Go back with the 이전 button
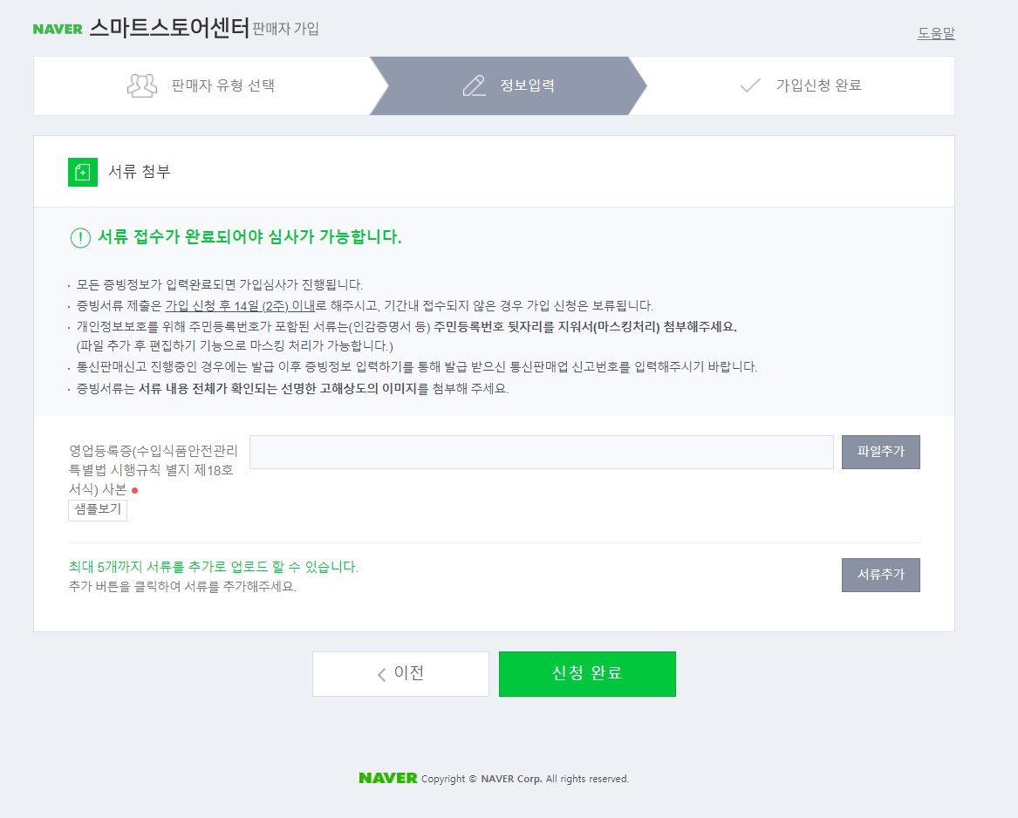 (x=400, y=674)
